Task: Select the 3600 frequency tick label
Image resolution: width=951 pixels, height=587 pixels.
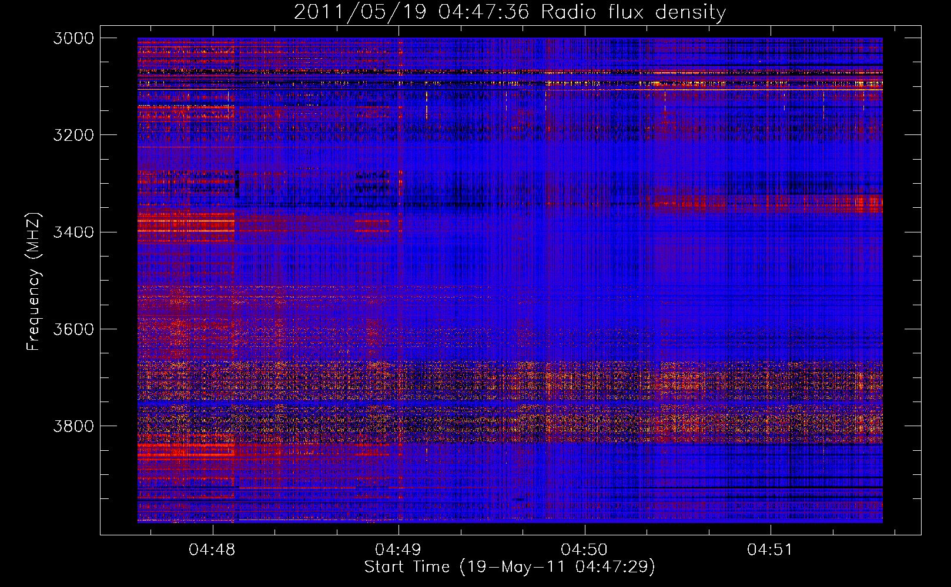Action: (73, 329)
